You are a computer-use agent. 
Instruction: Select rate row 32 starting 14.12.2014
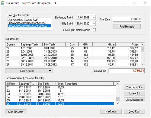click(60, 90)
